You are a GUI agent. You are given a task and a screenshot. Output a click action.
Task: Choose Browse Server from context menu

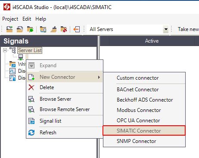(65, 99)
